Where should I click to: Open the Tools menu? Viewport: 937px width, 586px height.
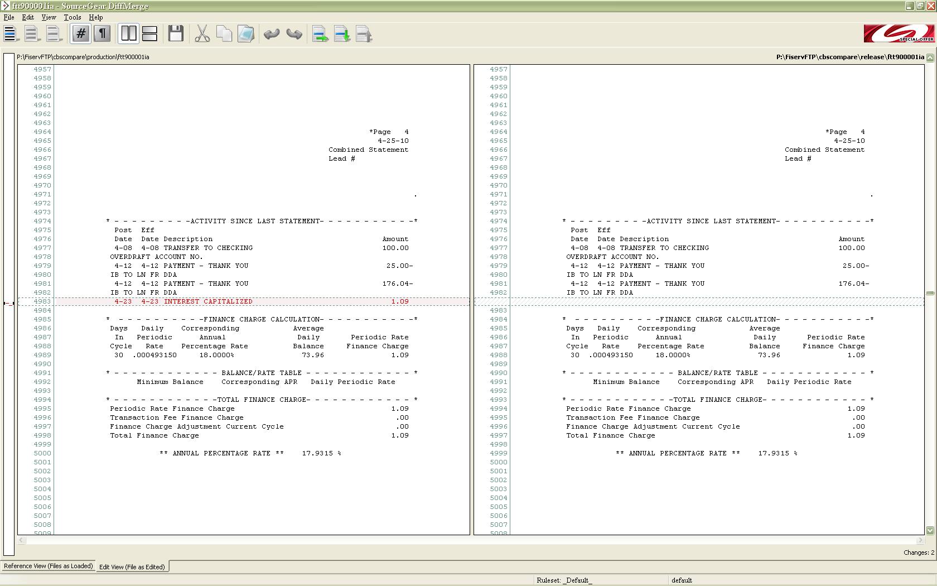point(73,17)
